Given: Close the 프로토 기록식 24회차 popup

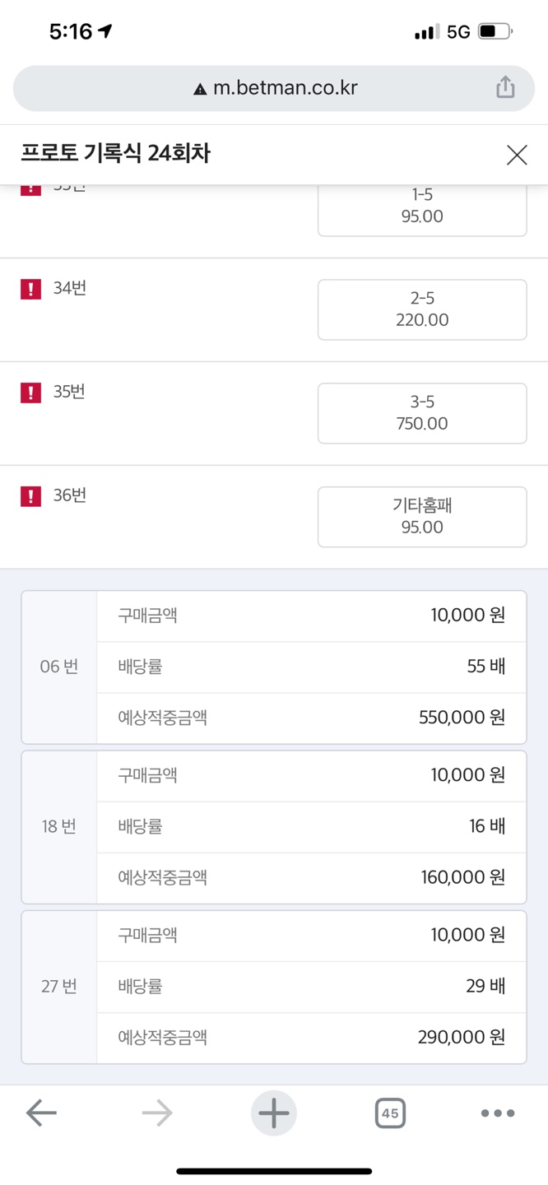Looking at the screenshot, I should pos(517,155).
